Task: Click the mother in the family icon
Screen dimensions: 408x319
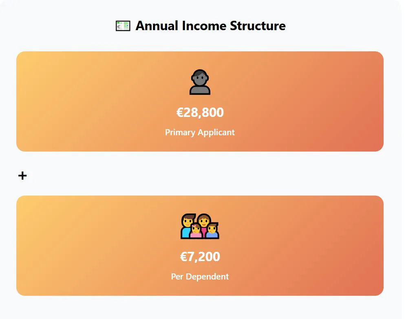Action: click(204, 221)
